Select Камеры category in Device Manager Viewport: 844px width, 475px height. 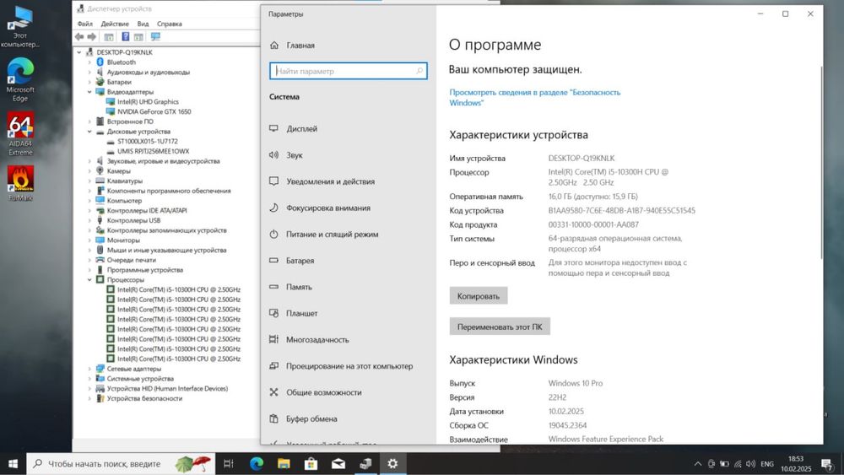[x=118, y=171]
